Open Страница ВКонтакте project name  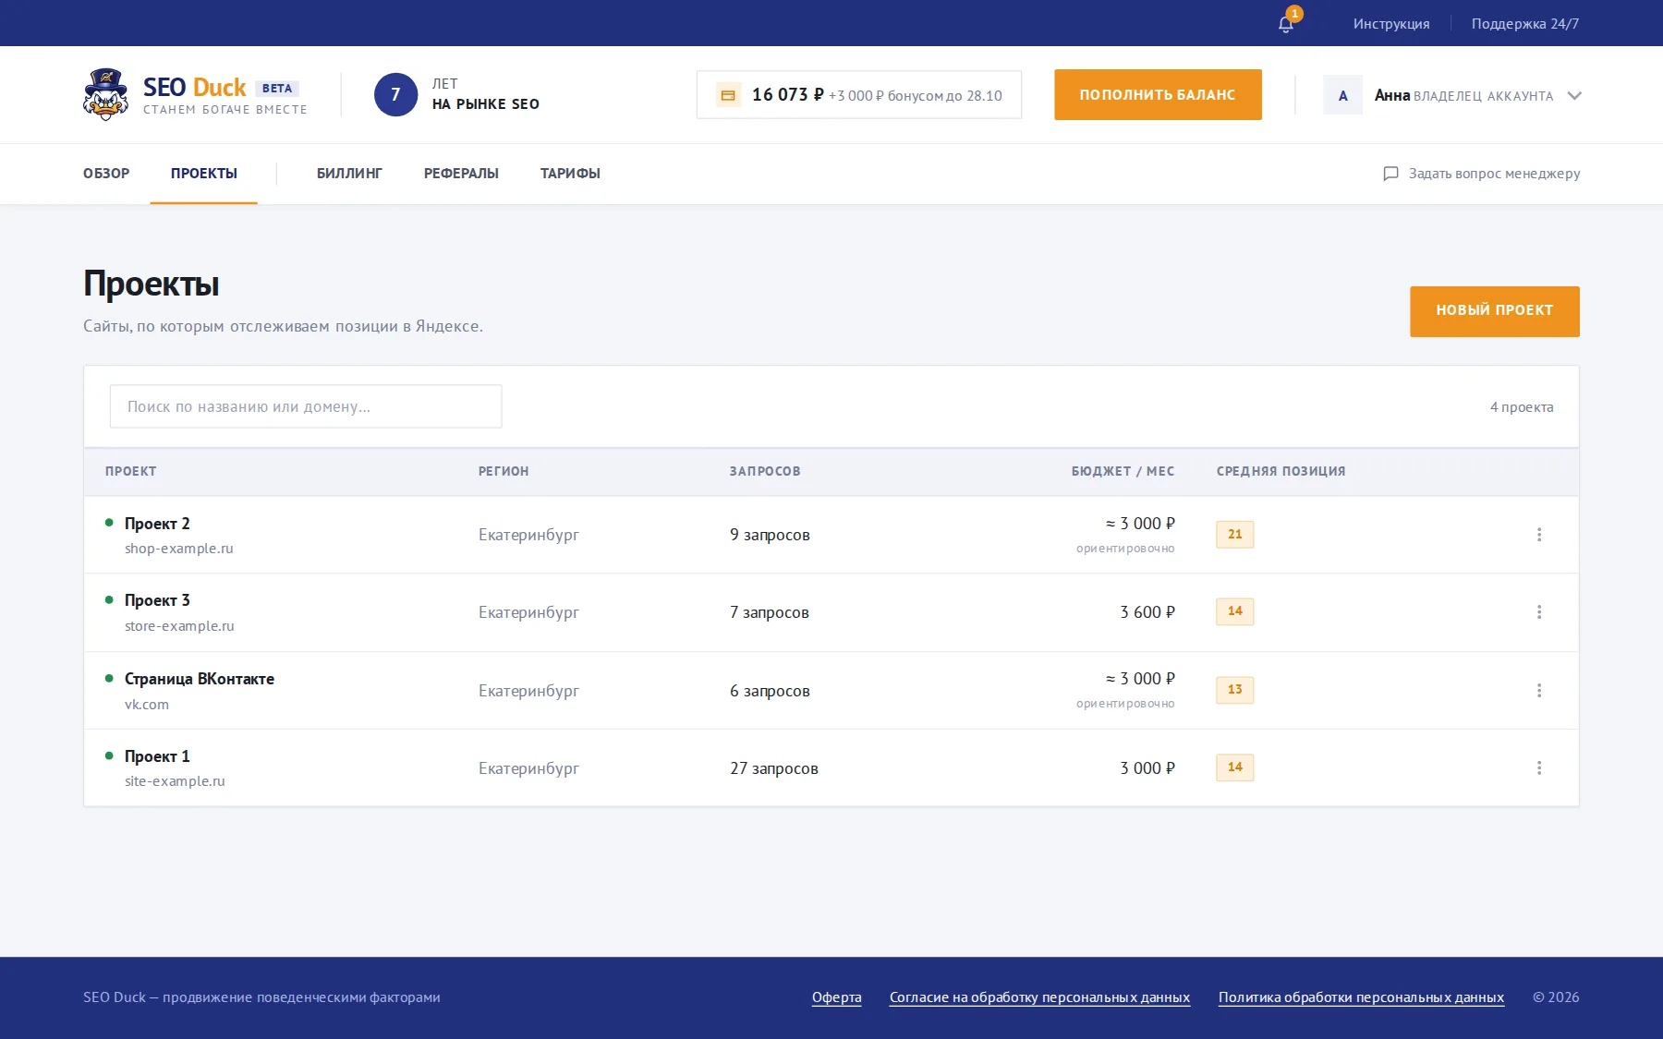tap(200, 679)
